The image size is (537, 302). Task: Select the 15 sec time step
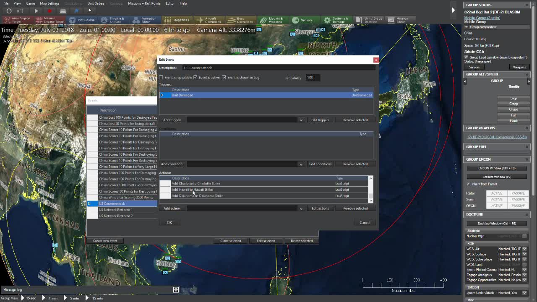pyautogui.click(x=29, y=298)
